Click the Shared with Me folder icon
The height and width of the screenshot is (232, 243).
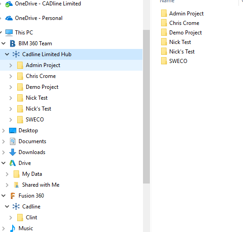(16, 185)
